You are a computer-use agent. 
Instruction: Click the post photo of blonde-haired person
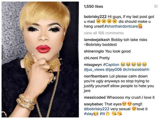(x=40, y=59)
